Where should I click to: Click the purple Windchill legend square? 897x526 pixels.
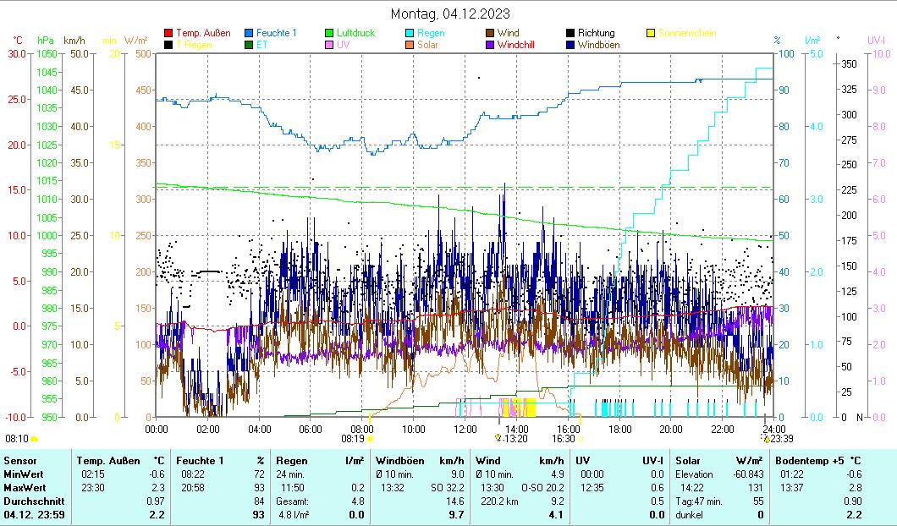point(491,45)
